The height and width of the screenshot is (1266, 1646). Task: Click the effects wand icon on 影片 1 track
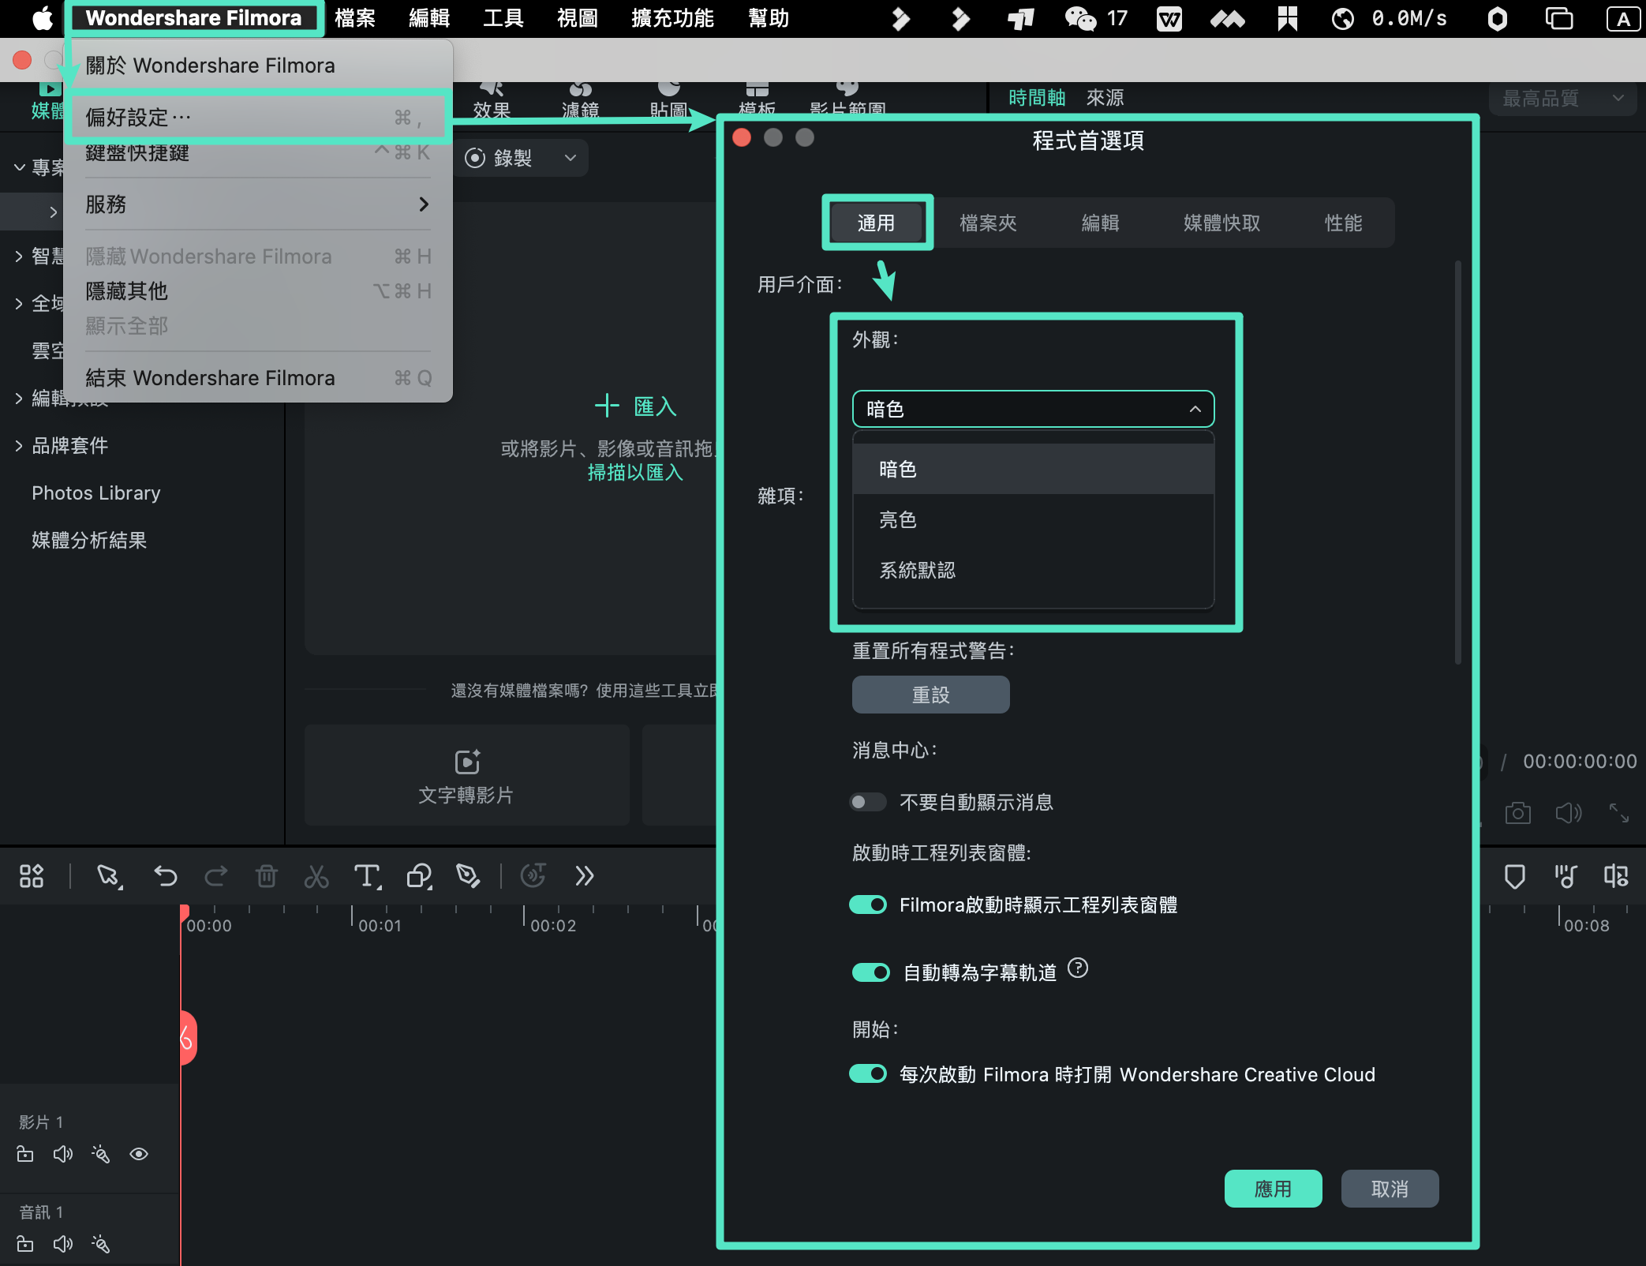(x=100, y=1154)
